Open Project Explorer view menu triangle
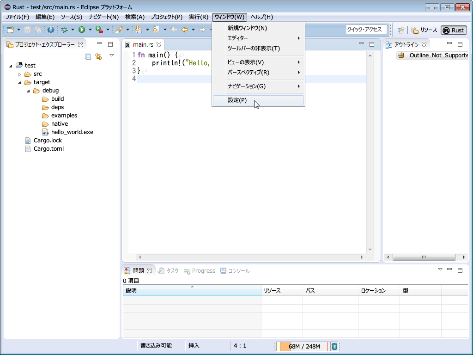The height and width of the screenshot is (355, 473). point(112,55)
